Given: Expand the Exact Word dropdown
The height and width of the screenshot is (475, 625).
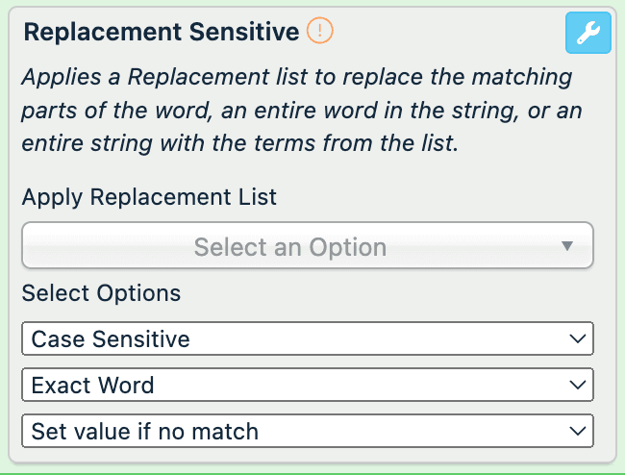Looking at the screenshot, I should 307,385.
